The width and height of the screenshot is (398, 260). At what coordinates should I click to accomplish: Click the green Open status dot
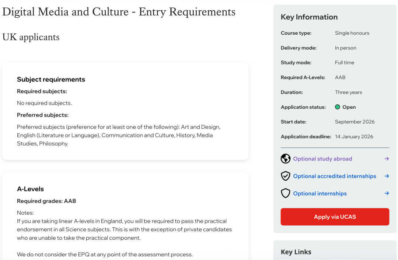coord(337,107)
